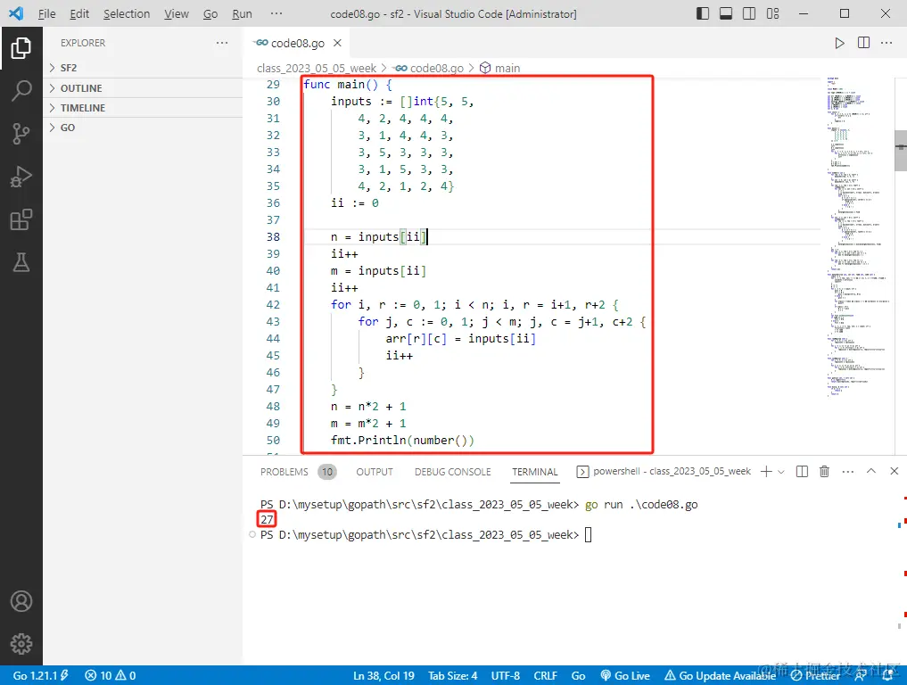The image size is (907, 685).
Task: Split the terminal pane
Action: point(802,472)
